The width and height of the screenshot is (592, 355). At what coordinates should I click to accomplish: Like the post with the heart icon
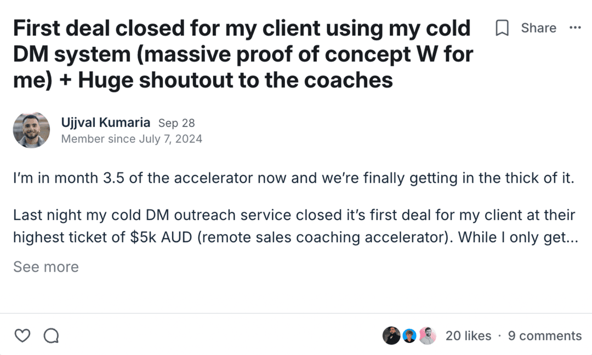(x=22, y=335)
